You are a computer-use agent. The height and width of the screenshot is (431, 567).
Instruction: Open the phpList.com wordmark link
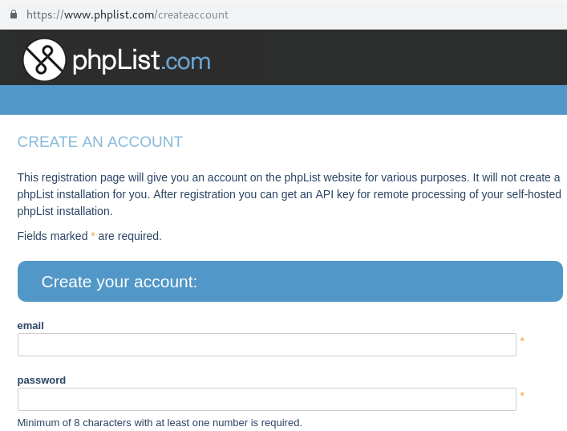click(141, 60)
